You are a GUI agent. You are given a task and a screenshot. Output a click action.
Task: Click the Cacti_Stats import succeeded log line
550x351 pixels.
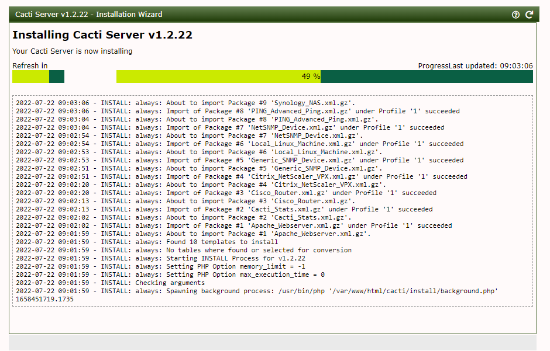click(224, 209)
